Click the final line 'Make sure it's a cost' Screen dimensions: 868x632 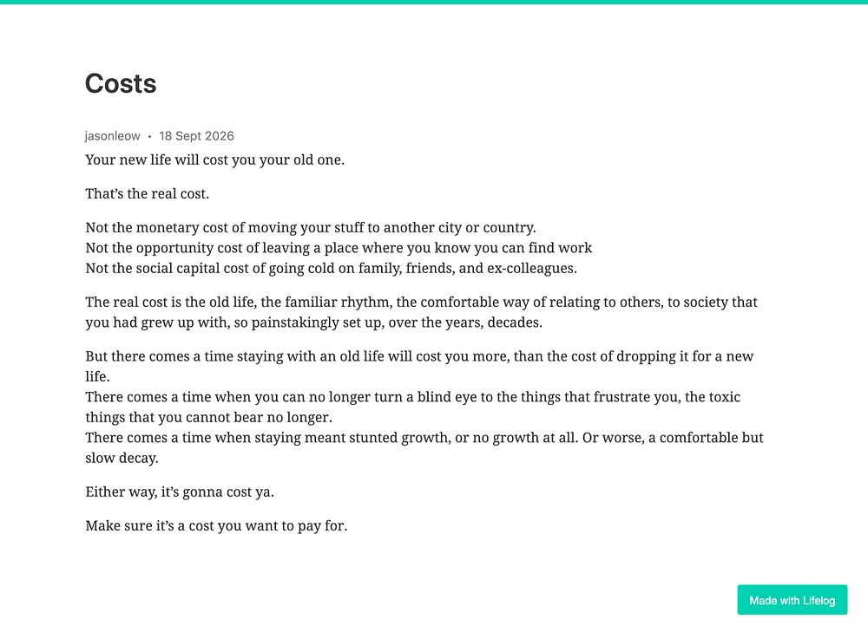pyautogui.click(x=216, y=526)
